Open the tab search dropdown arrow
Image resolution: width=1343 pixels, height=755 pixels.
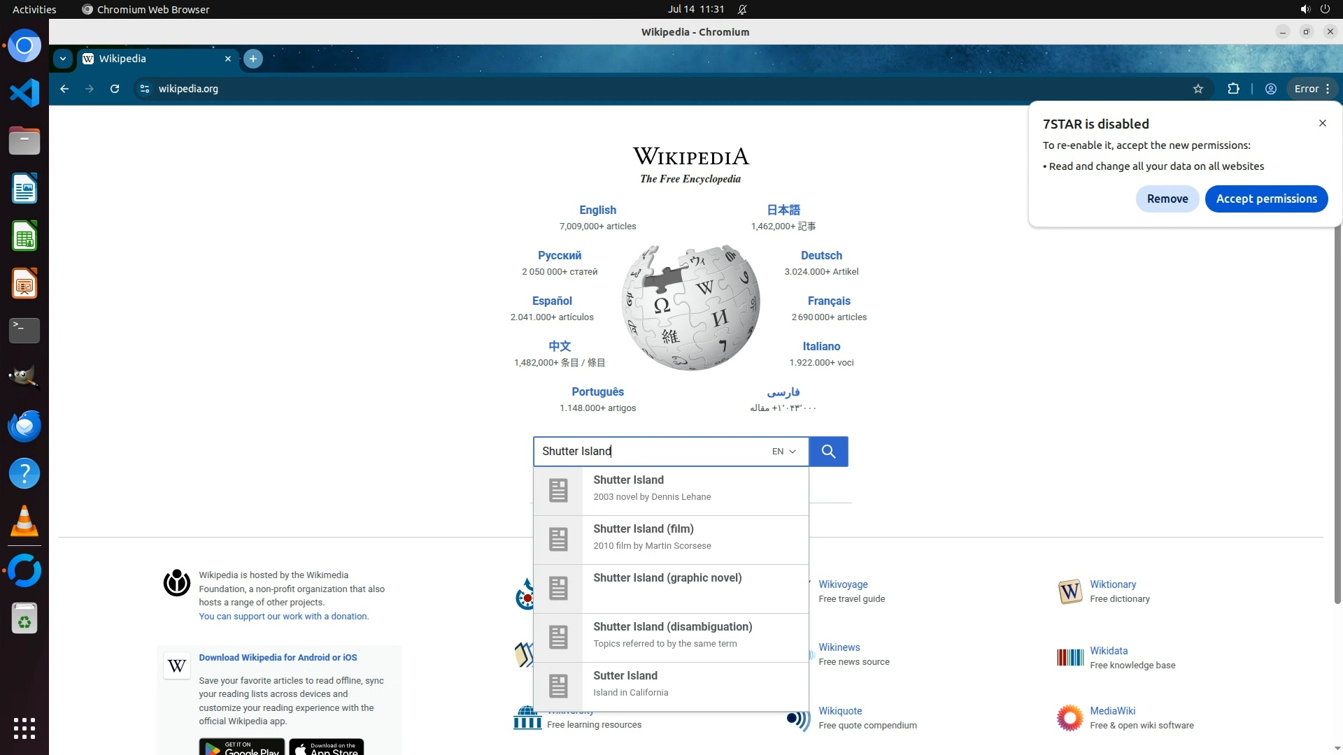pyautogui.click(x=63, y=59)
